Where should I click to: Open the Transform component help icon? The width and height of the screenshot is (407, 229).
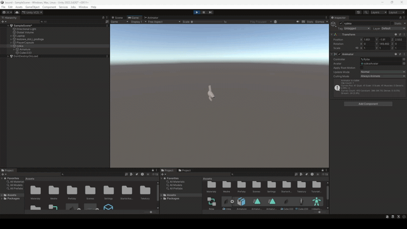(395, 34)
